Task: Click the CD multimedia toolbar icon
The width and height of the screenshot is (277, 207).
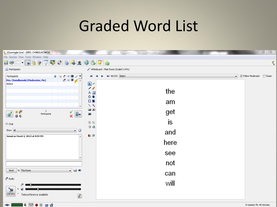Action: tap(60, 63)
